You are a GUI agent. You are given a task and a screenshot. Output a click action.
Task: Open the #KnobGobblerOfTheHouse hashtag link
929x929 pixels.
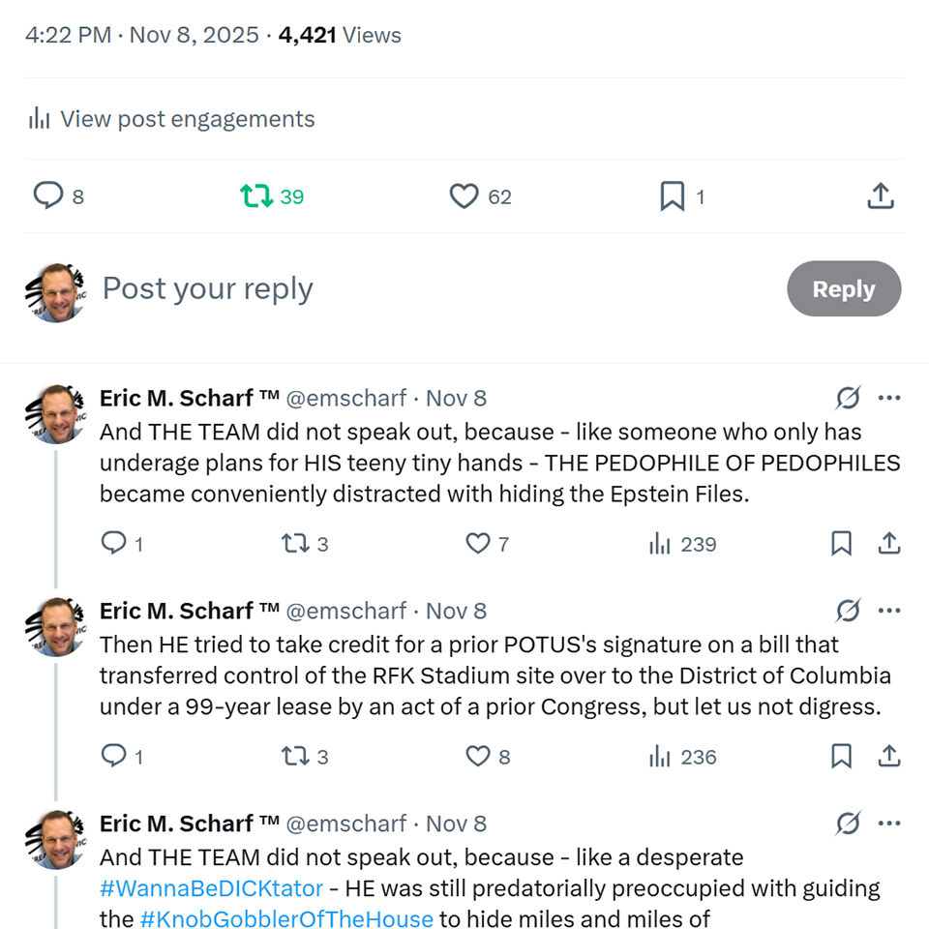[x=286, y=918]
